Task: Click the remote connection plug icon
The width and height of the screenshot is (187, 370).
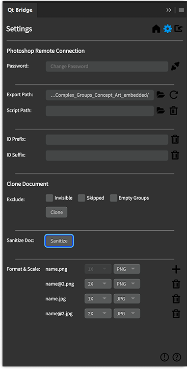Action: point(175,67)
